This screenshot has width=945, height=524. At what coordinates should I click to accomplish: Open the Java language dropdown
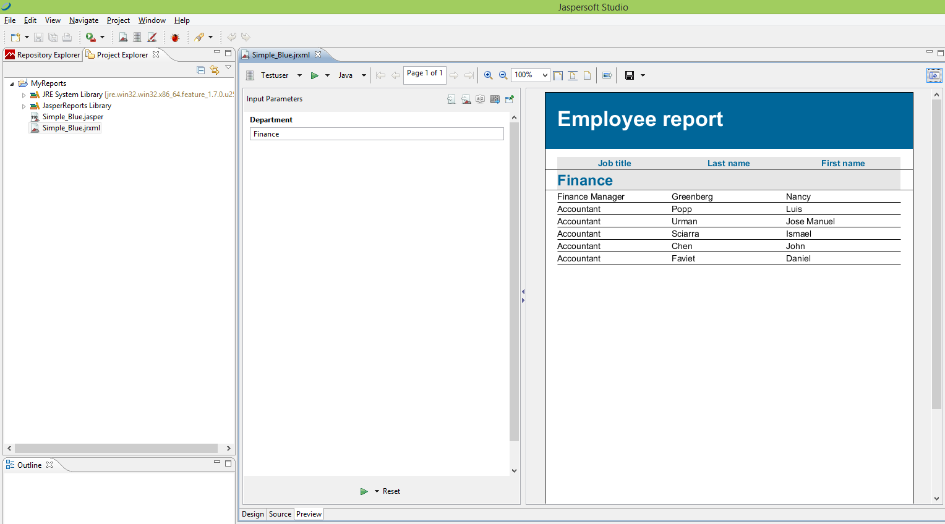coord(363,75)
